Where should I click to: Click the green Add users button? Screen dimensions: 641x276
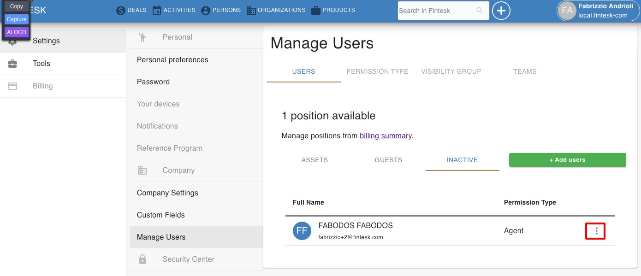[x=568, y=160]
